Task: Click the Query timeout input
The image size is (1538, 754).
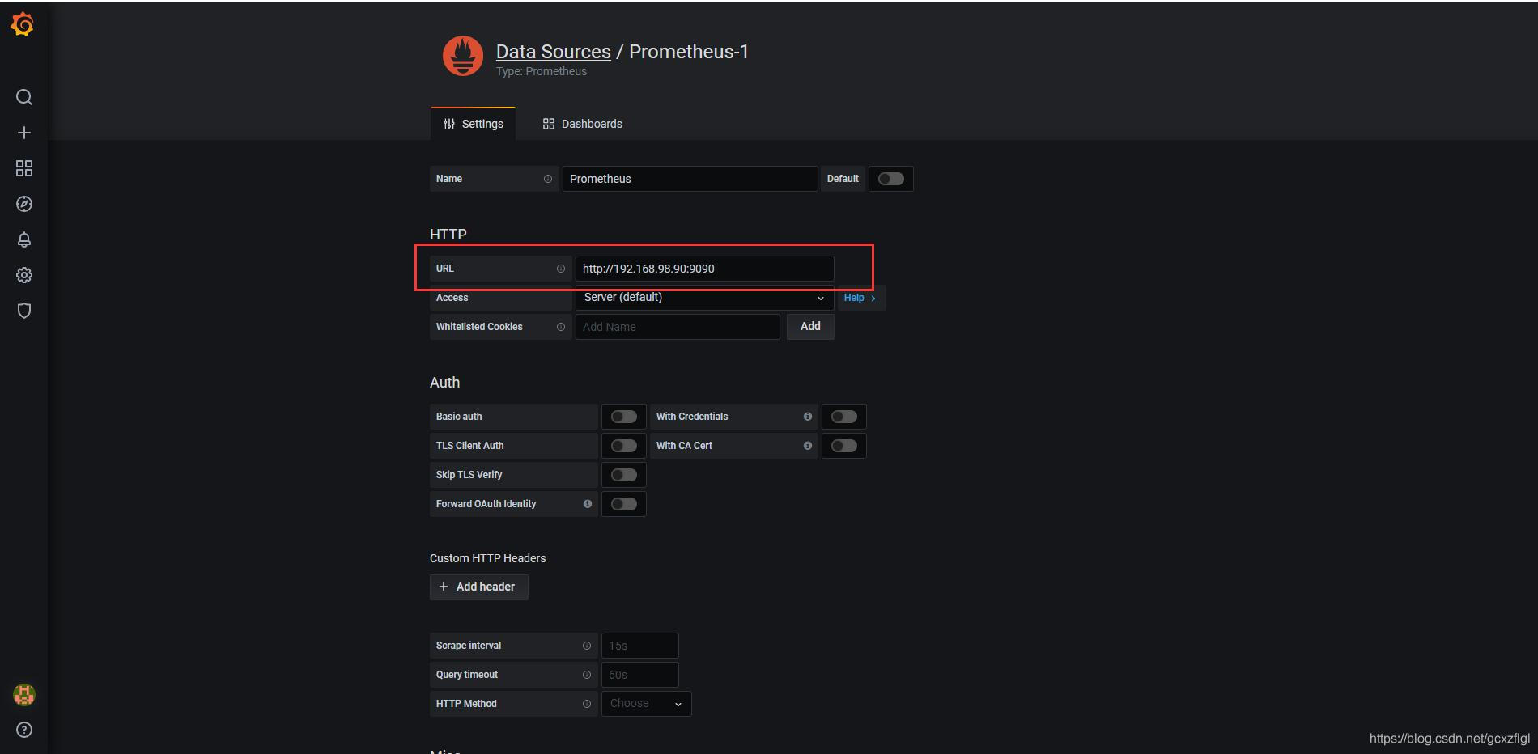Action: click(x=639, y=675)
